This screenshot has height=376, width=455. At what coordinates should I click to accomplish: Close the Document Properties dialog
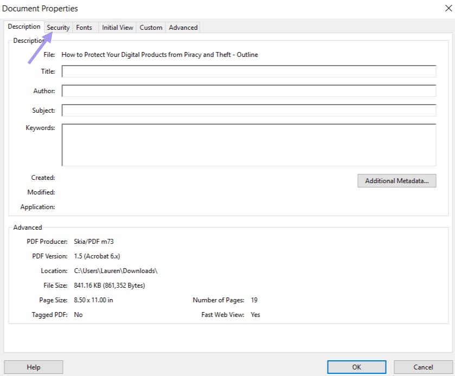point(448,8)
